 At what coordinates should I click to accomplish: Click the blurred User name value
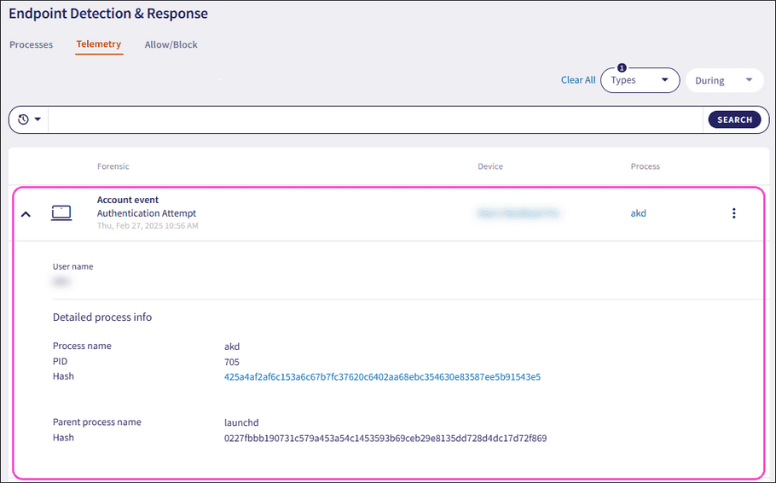tap(61, 282)
